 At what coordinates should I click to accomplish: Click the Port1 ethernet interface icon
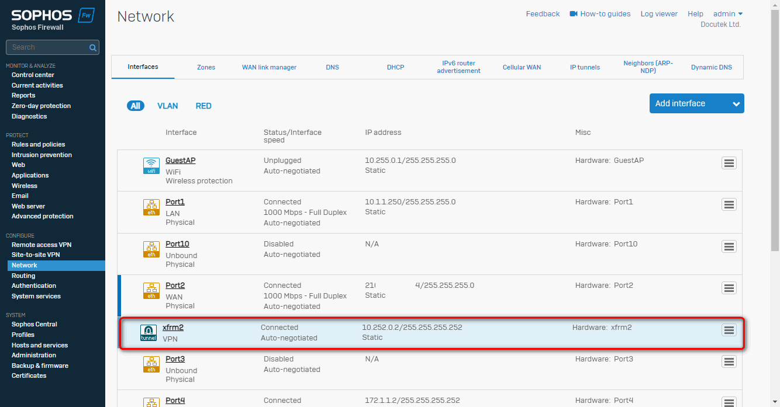pyautogui.click(x=151, y=207)
